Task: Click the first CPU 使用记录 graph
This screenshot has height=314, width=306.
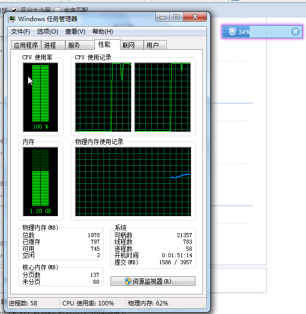Action: [x=103, y=97]
